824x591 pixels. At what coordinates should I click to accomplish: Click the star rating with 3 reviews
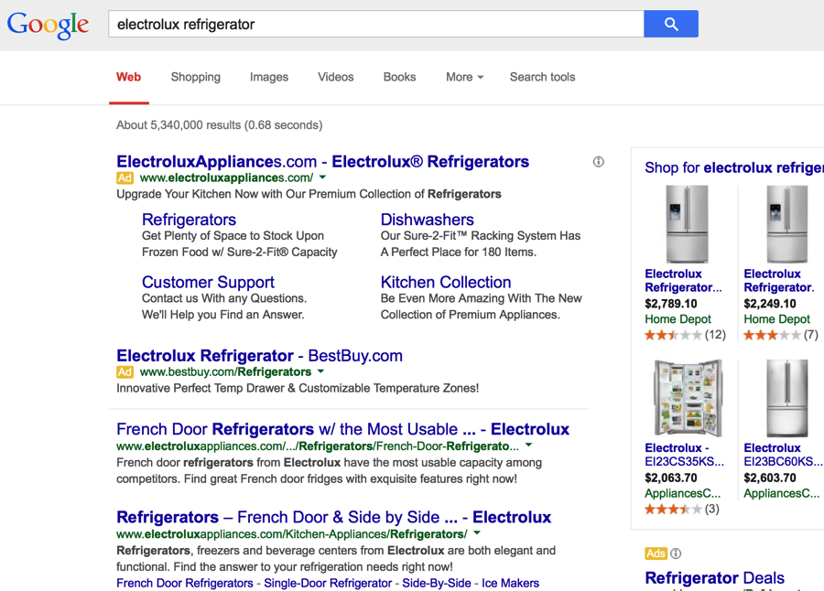tap(673, 509)
